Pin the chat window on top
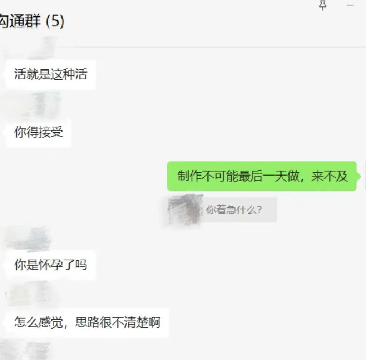This screenshot has width=366, height=360. click(323, 5)
